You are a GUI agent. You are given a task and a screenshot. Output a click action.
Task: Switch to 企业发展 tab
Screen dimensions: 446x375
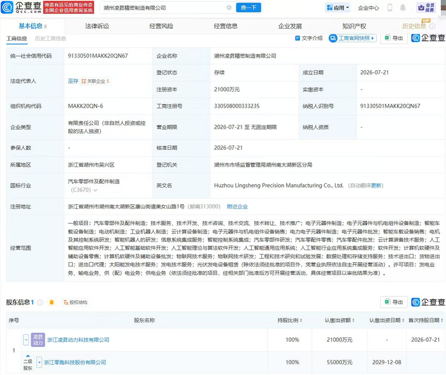pyautogui.click(x=290, y=26)
